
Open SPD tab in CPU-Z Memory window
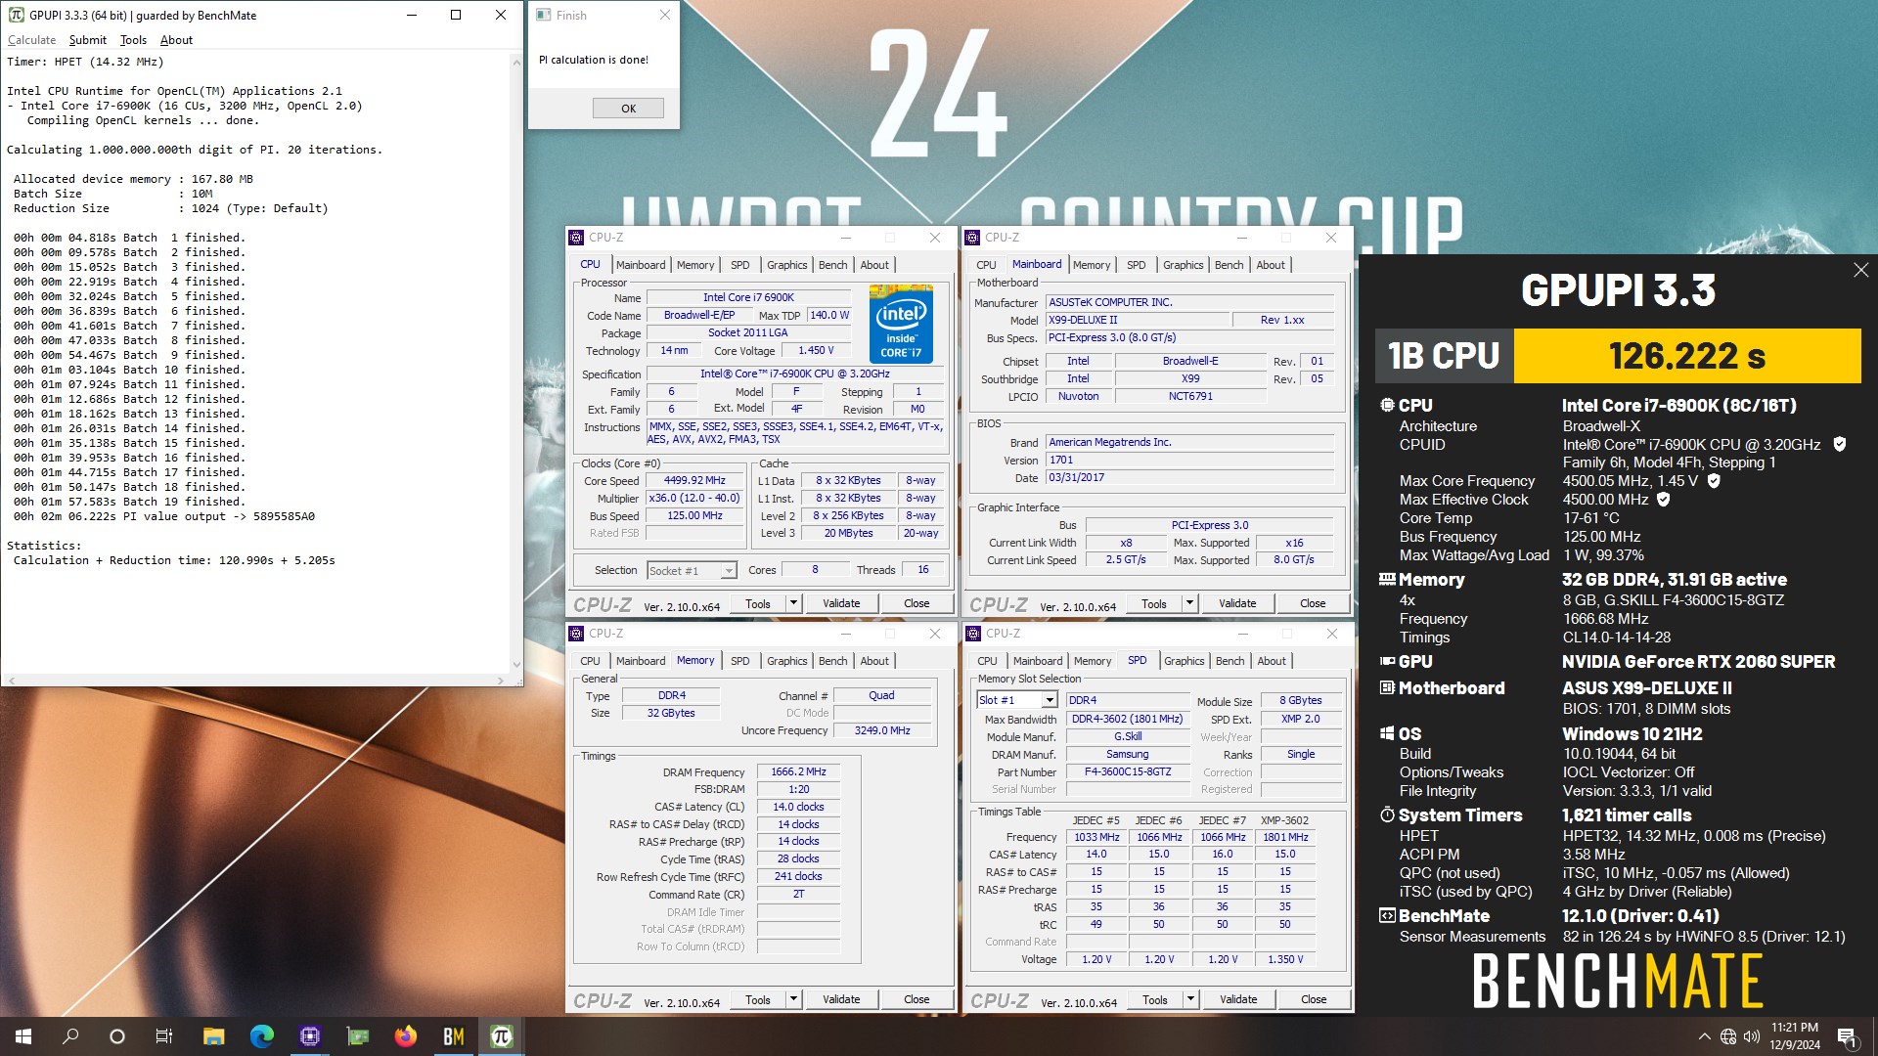tap(739, 661)
